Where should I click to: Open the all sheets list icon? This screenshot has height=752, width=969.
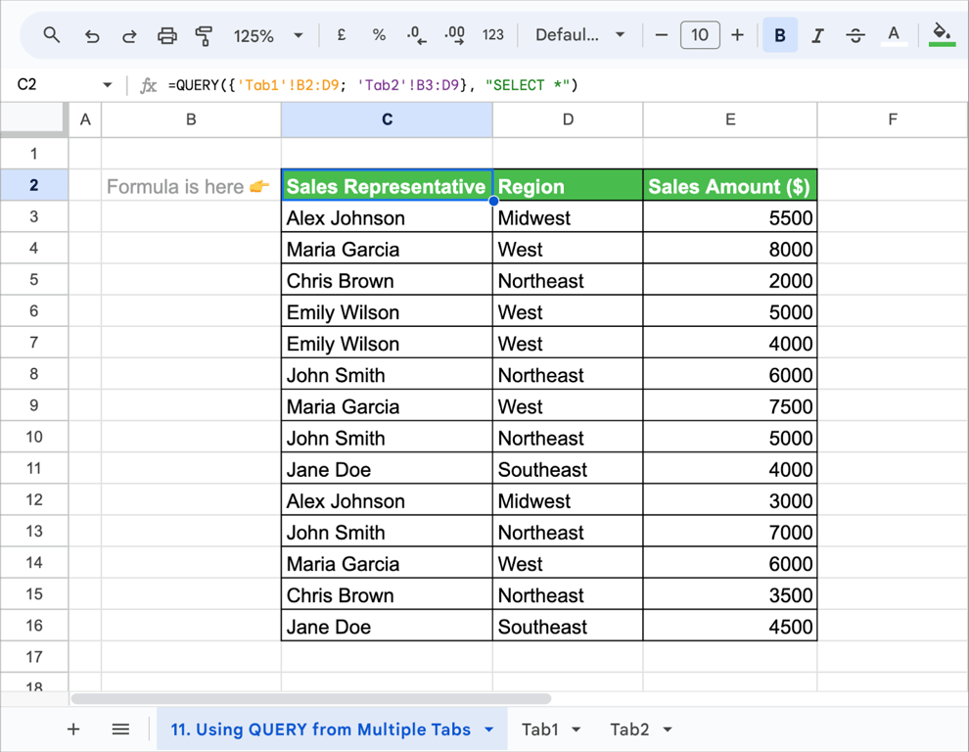coord(120,729)
